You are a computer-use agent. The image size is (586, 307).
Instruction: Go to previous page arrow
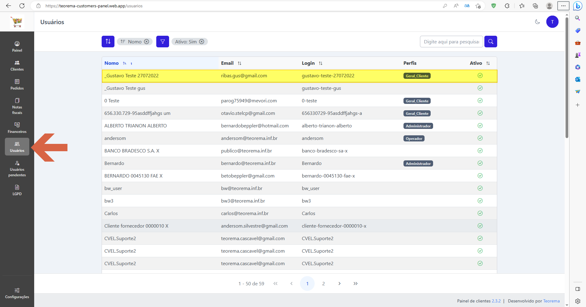click(x=291, y=283)
